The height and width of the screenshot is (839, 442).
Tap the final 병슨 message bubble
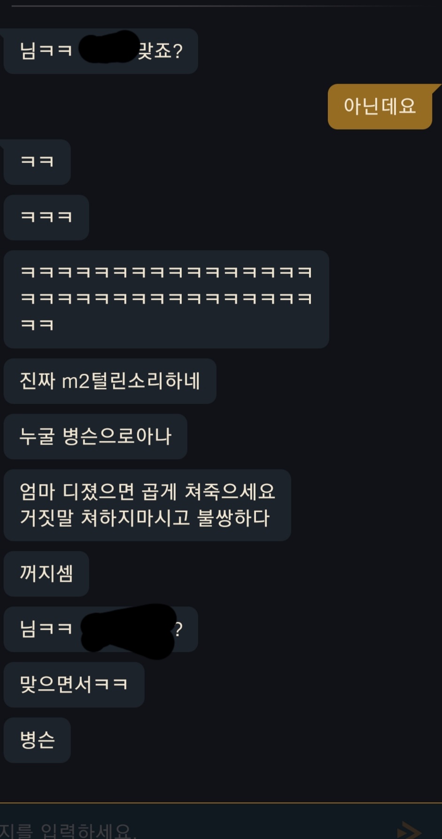coord(37,740)
